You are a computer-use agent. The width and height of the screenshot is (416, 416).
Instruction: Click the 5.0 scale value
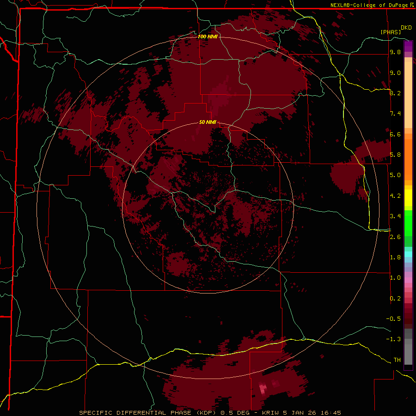395,175
